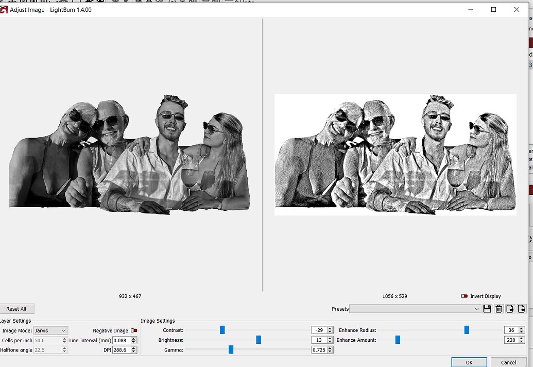Click the Brightness slider handle

pos(259,340)
